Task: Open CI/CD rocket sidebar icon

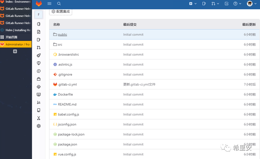Action: (x=39, y=55)
